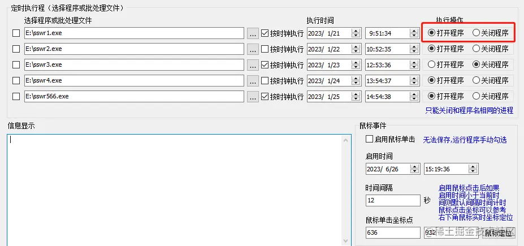Click the spinner arrows of date 2023/ 1/23
The height and width of the screenshot is (246, 524).
tap(356, 64)
